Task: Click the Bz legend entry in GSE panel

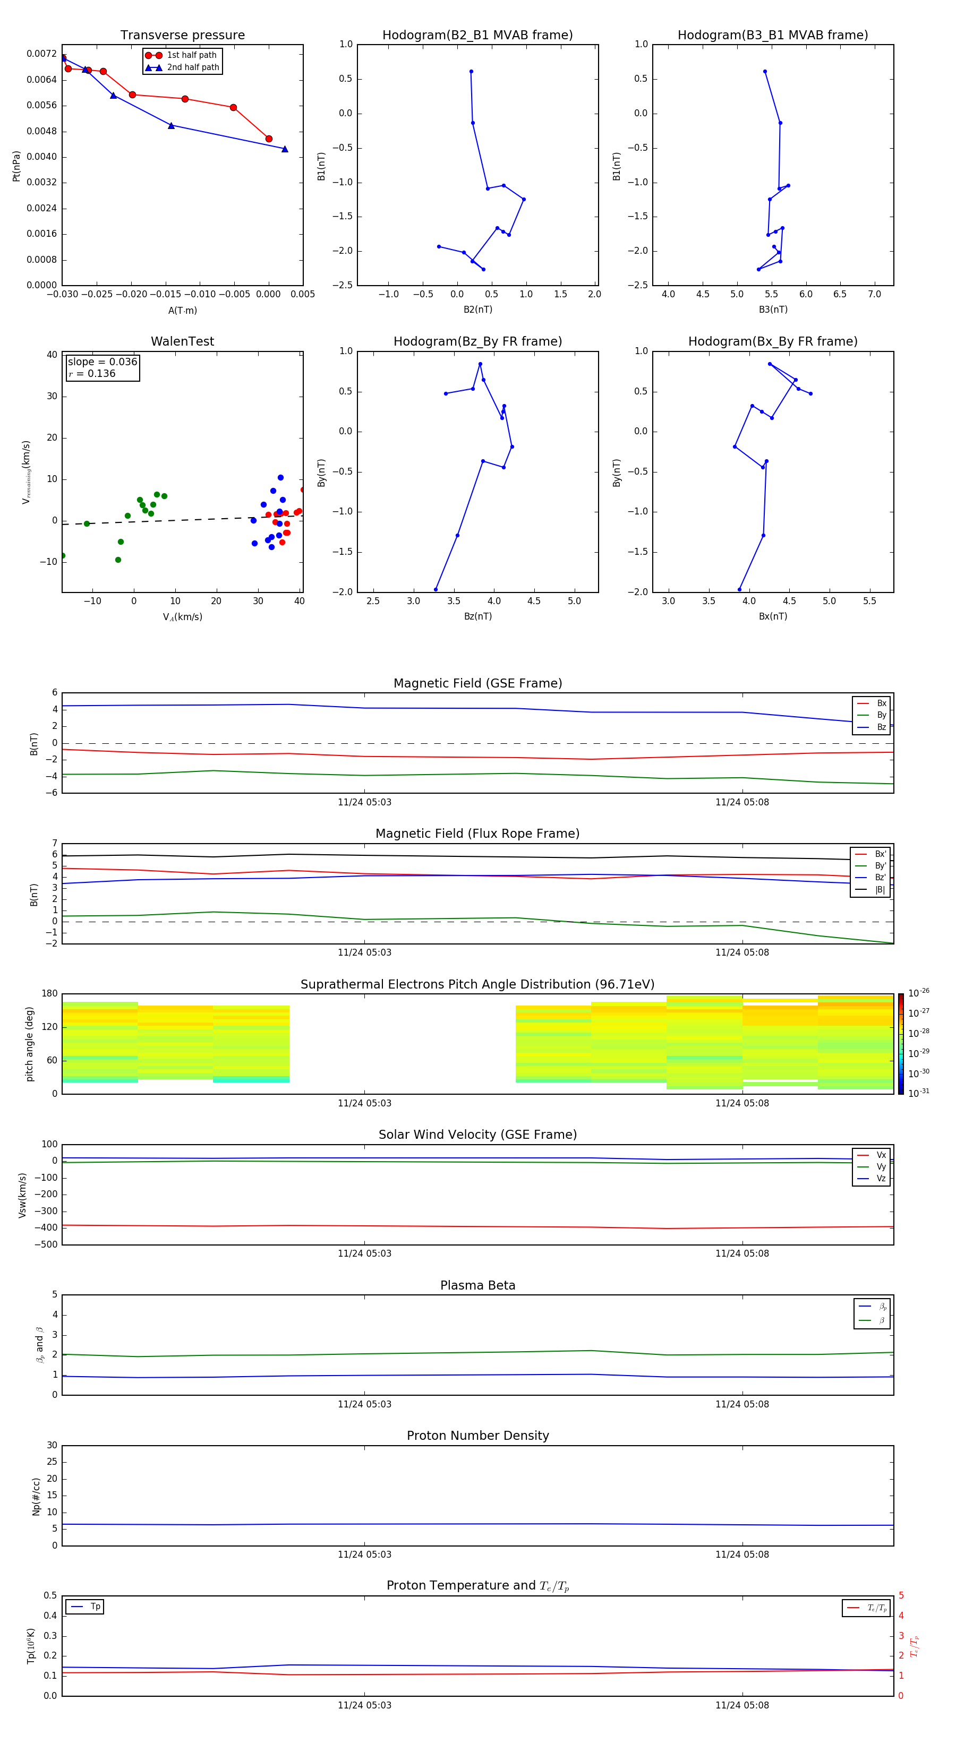Action: 872,727
